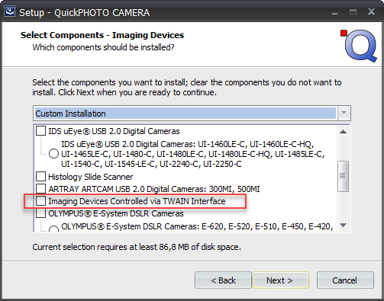Select the IDS uEye camera models radio button
The width and height of the screenshot is (384, 301).
(53, 154)
